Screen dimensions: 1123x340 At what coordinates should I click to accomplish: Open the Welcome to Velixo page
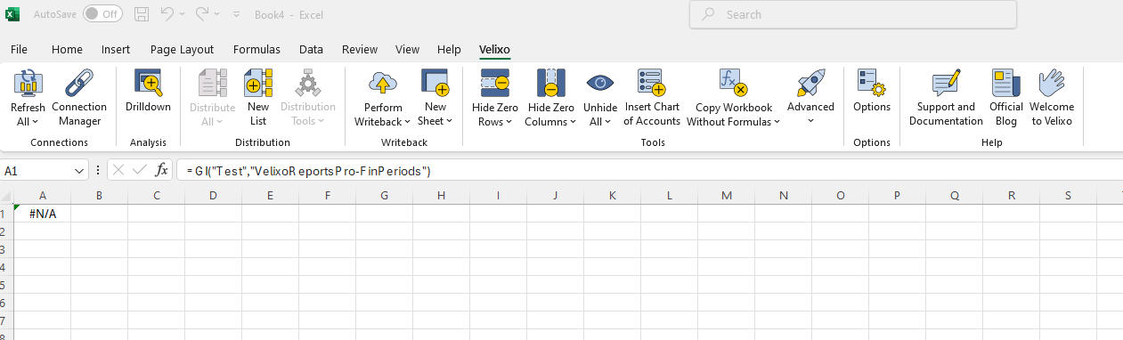[x=1052, y=98]
